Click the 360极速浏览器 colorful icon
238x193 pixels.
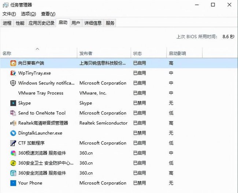13,153
